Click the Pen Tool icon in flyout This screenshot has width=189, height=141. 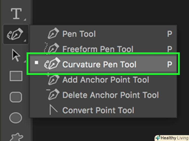coord(53,34)
